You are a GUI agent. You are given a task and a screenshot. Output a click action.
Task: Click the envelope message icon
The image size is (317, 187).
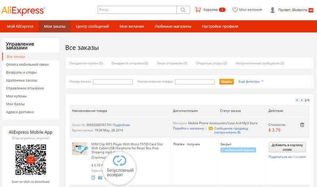[211, 128]
